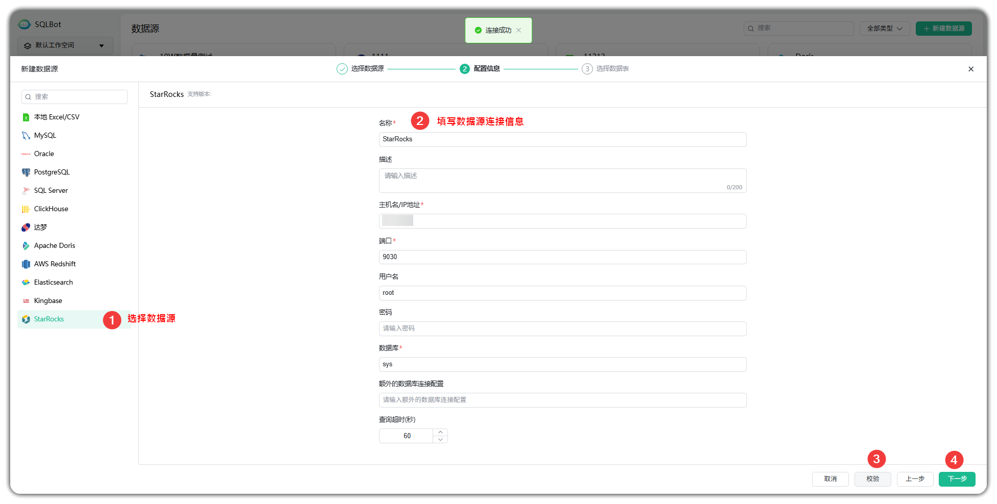Image resolution: width=997 pixels, height=504 pixels.
Task: Click the Elasticsearch icon
Action: [26, 283]
